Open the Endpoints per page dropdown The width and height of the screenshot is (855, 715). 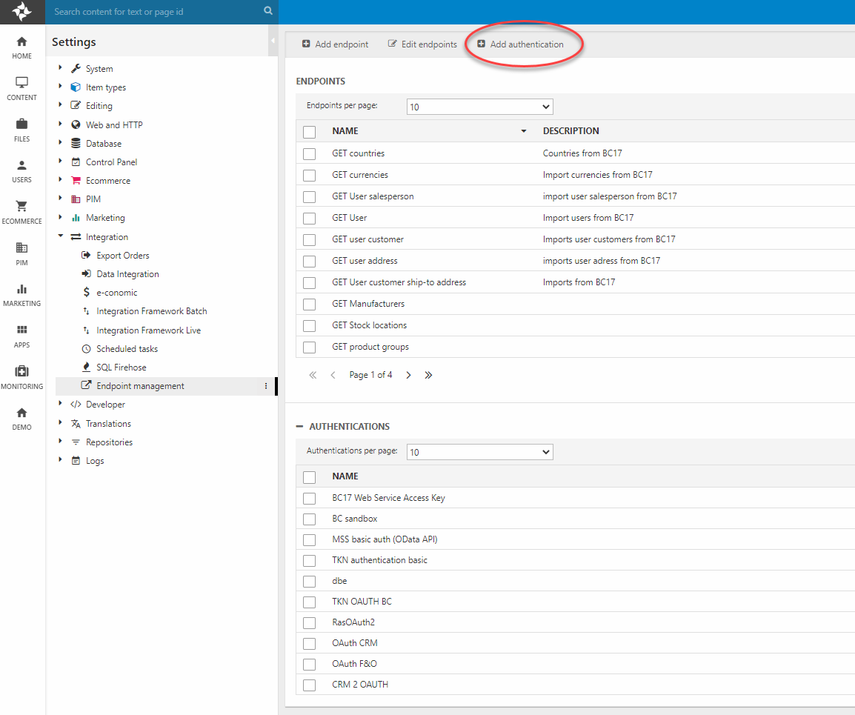479,107
